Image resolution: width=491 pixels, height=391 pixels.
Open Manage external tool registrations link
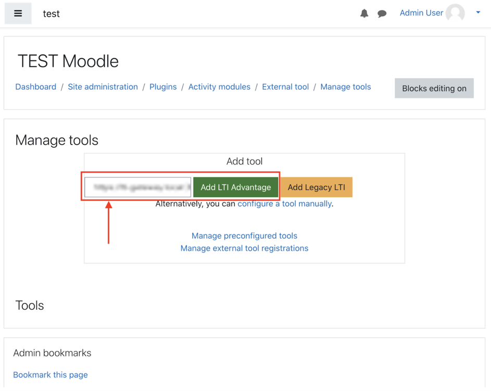click(x=244, y=248)
